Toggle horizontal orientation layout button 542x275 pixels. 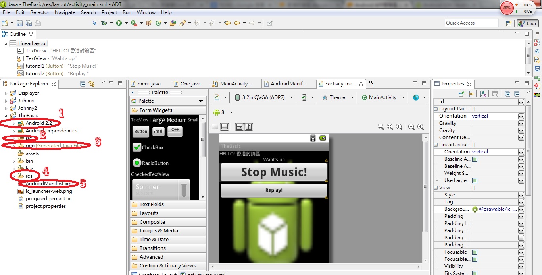click(215, 127)
